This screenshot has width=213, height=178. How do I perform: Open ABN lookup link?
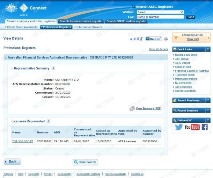[x=182, y=59]
